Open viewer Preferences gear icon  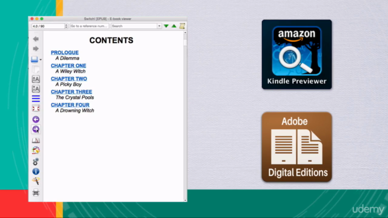[x=36, y=162]
